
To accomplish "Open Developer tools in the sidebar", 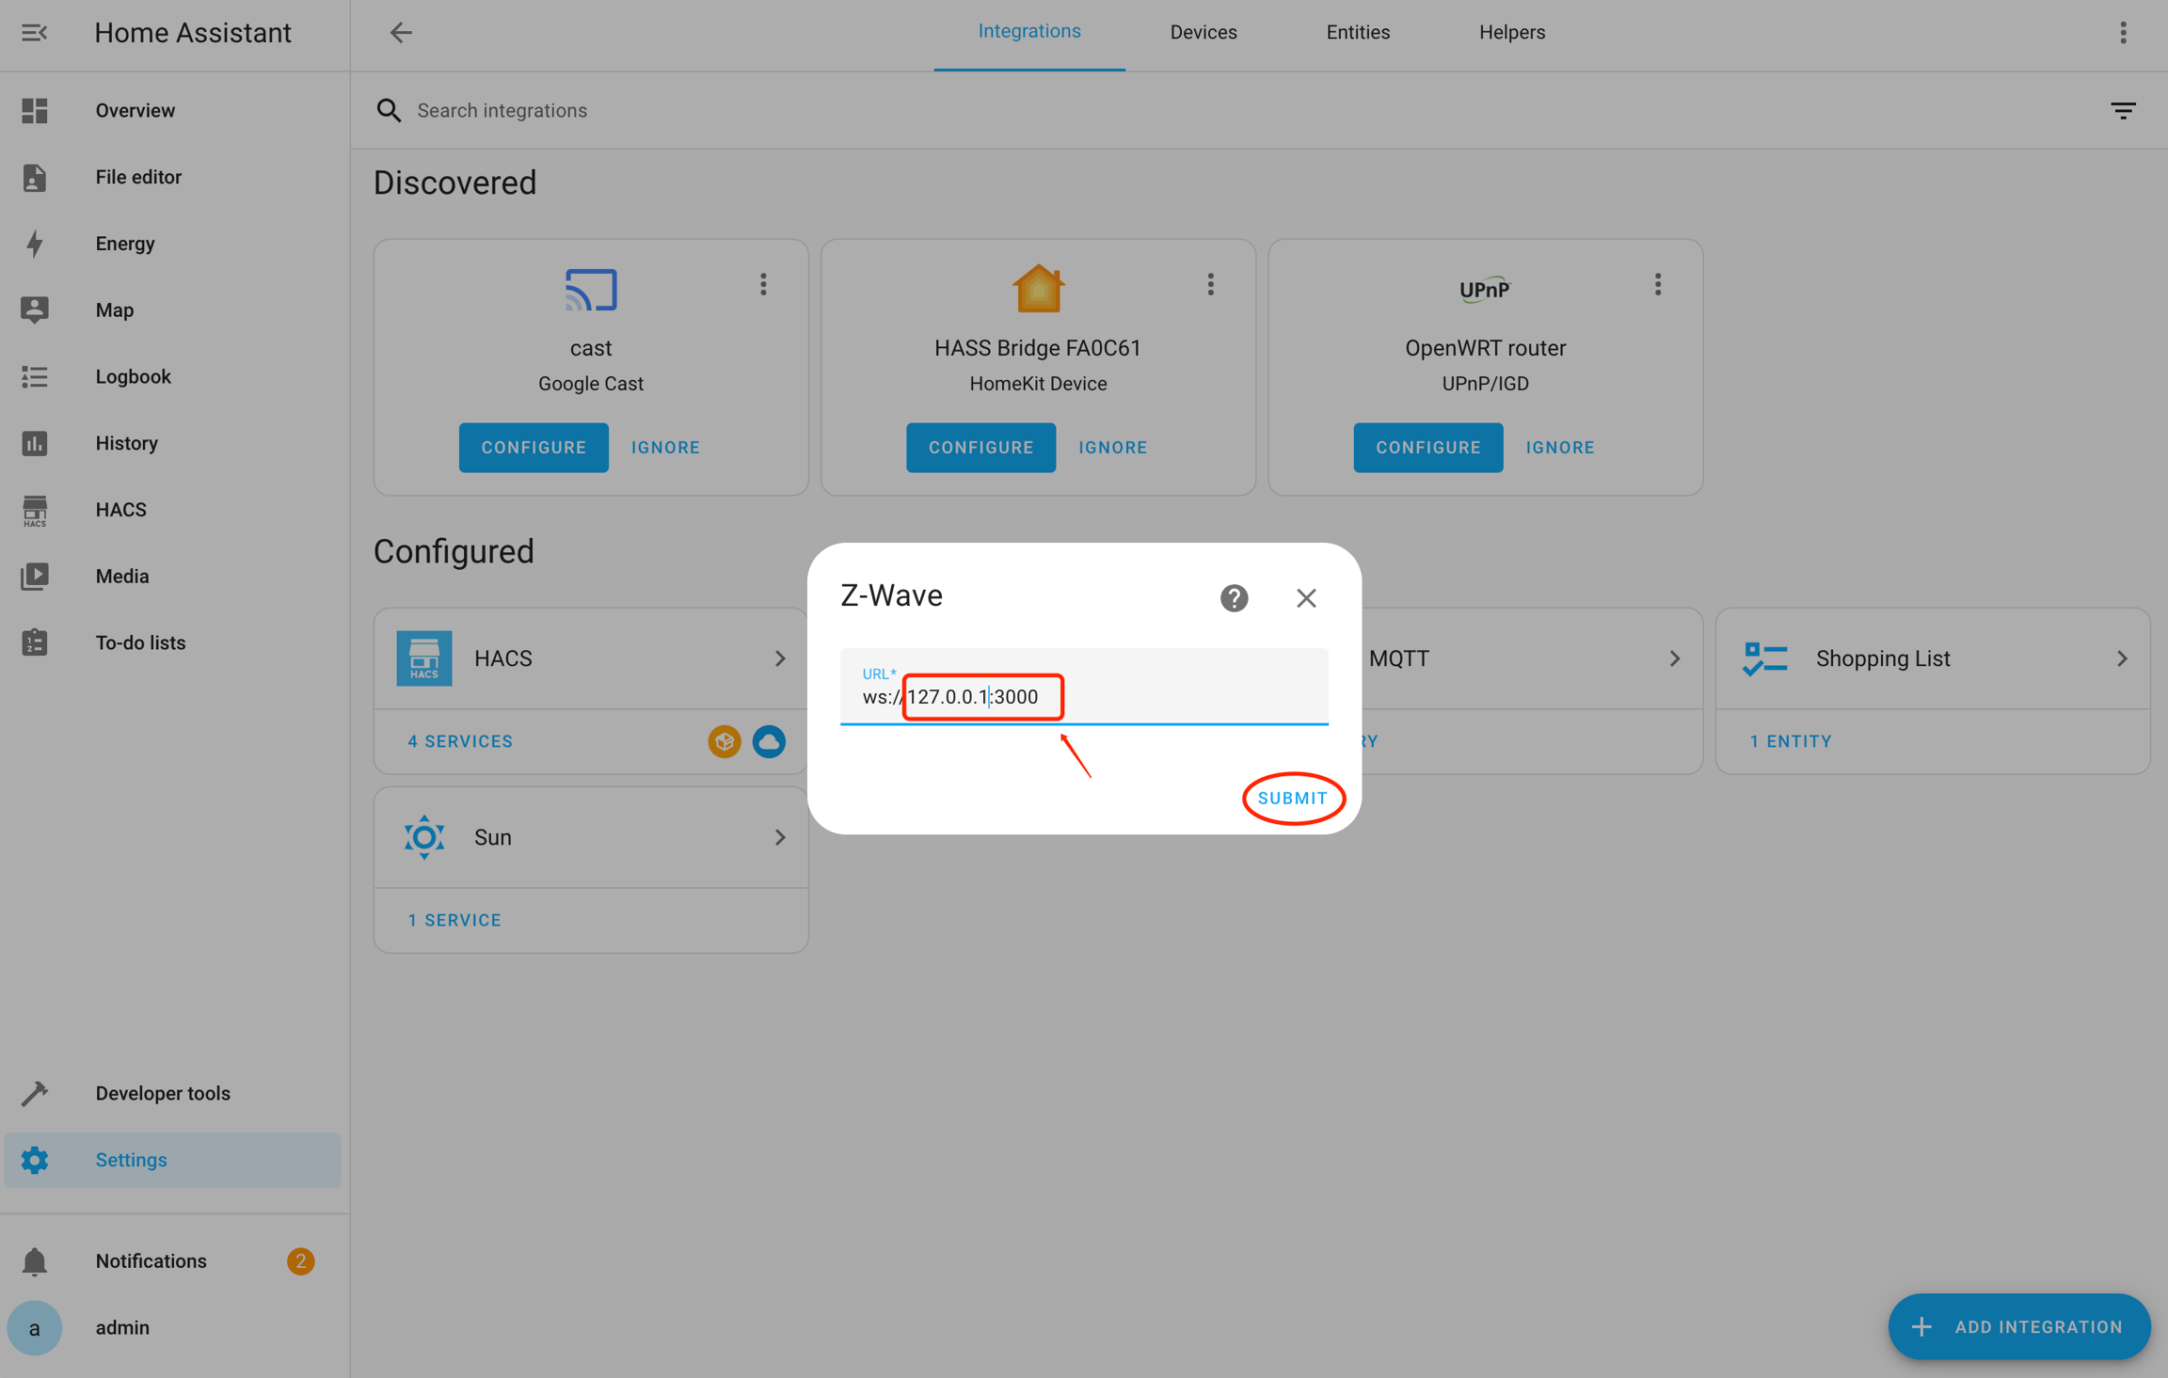I will tap(162, 1093).
